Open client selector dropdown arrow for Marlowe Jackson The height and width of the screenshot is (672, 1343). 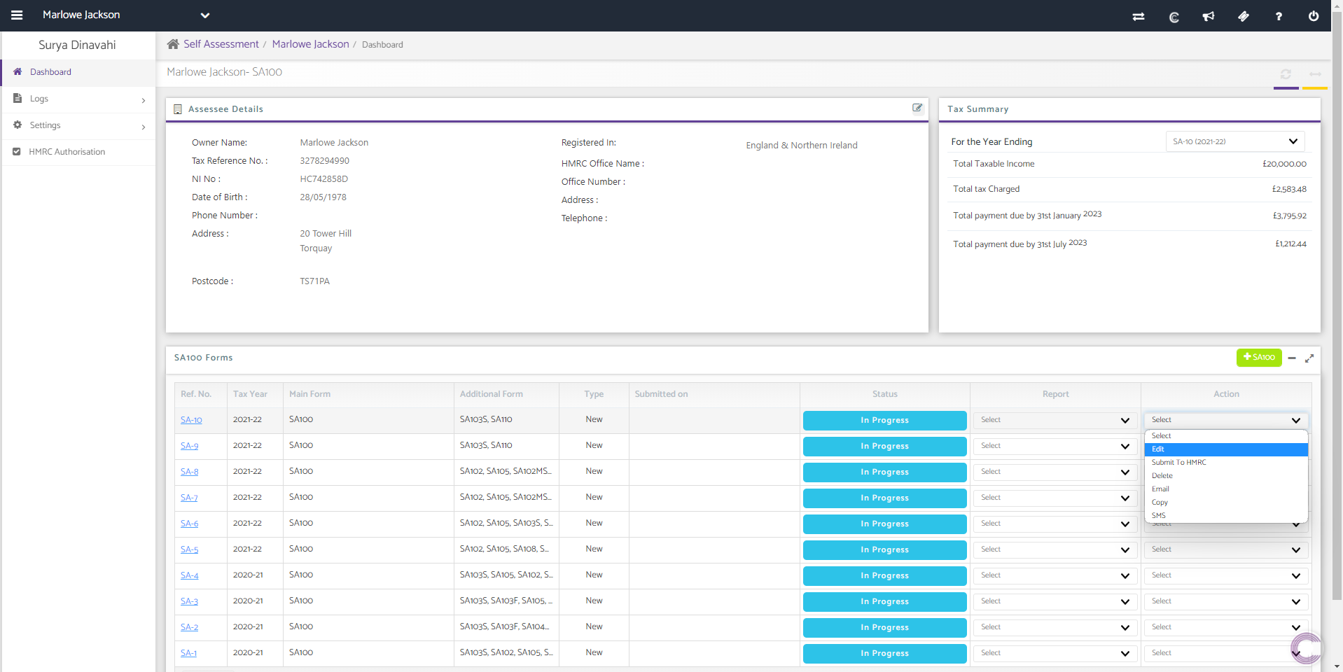point(205,15)
